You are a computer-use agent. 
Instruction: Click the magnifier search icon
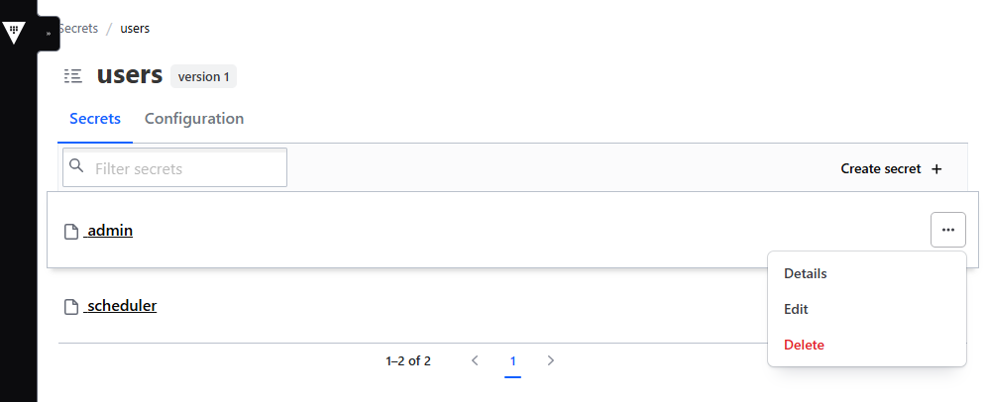tap(77, 166)
